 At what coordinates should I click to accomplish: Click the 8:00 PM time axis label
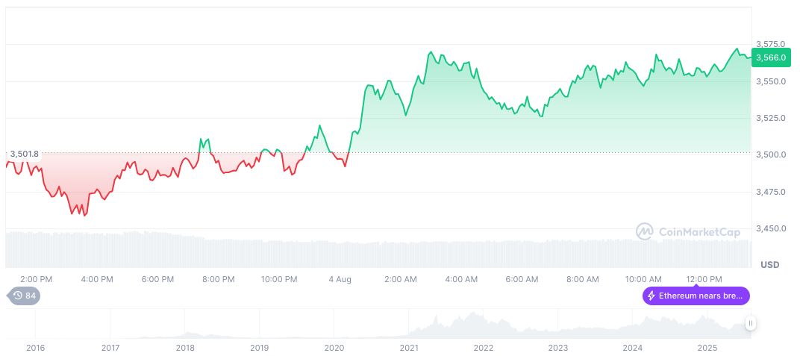(x=218, y=279)
